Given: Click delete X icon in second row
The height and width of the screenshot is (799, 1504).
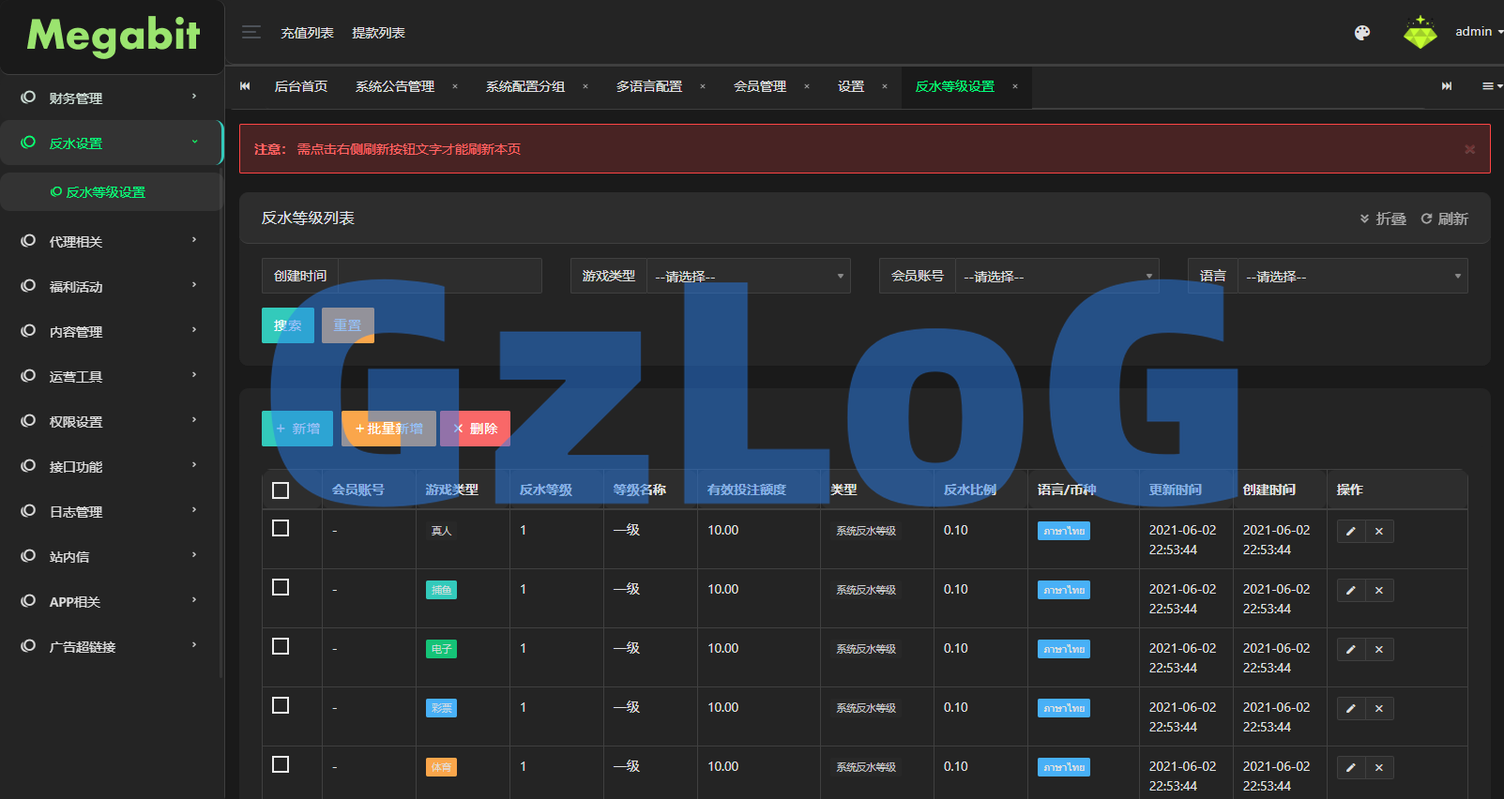Looking at the screenshot, I should (1379, 591).
